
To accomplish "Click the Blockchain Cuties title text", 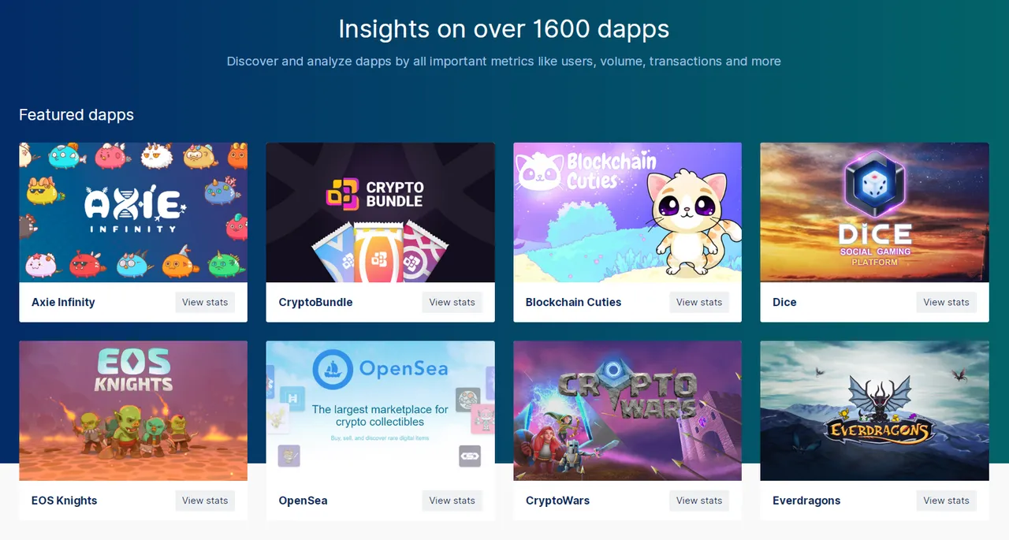I will [573, 302].
